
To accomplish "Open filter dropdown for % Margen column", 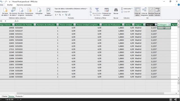I will click(x=169, y=25).
